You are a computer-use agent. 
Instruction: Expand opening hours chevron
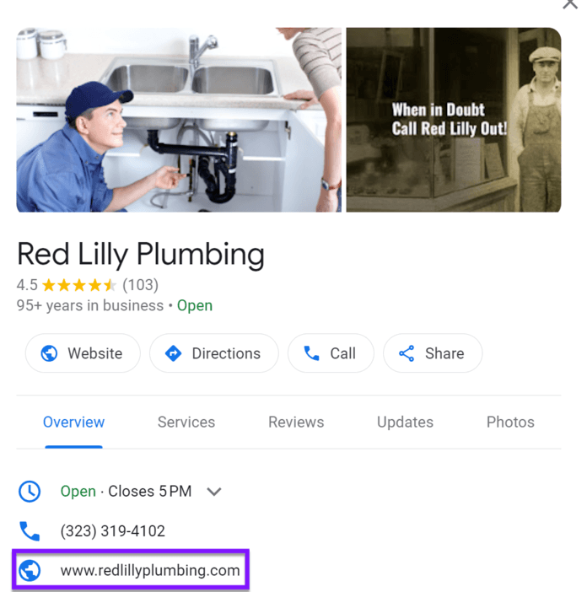214,492
